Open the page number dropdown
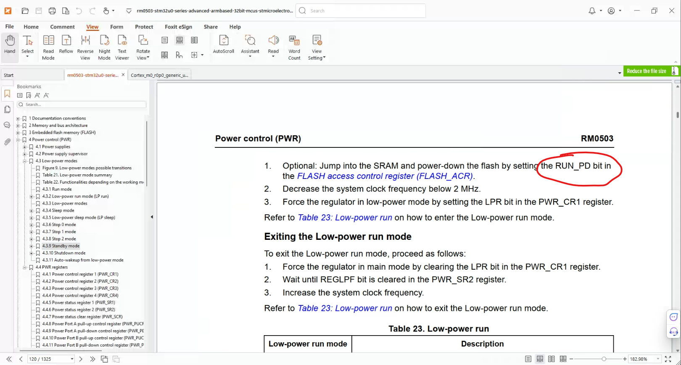This screenshot has height=365, width=681. (x=72, y=359)
